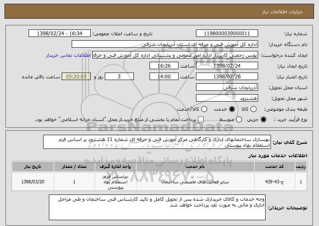Select the کالا radio button

tap(254, 109)
